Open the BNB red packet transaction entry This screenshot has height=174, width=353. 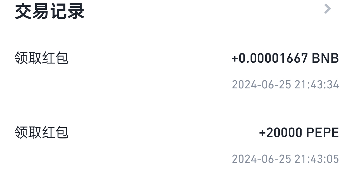176,70
